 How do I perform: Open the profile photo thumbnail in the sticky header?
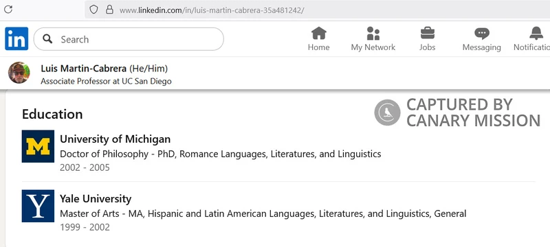[x=19, y=73]
